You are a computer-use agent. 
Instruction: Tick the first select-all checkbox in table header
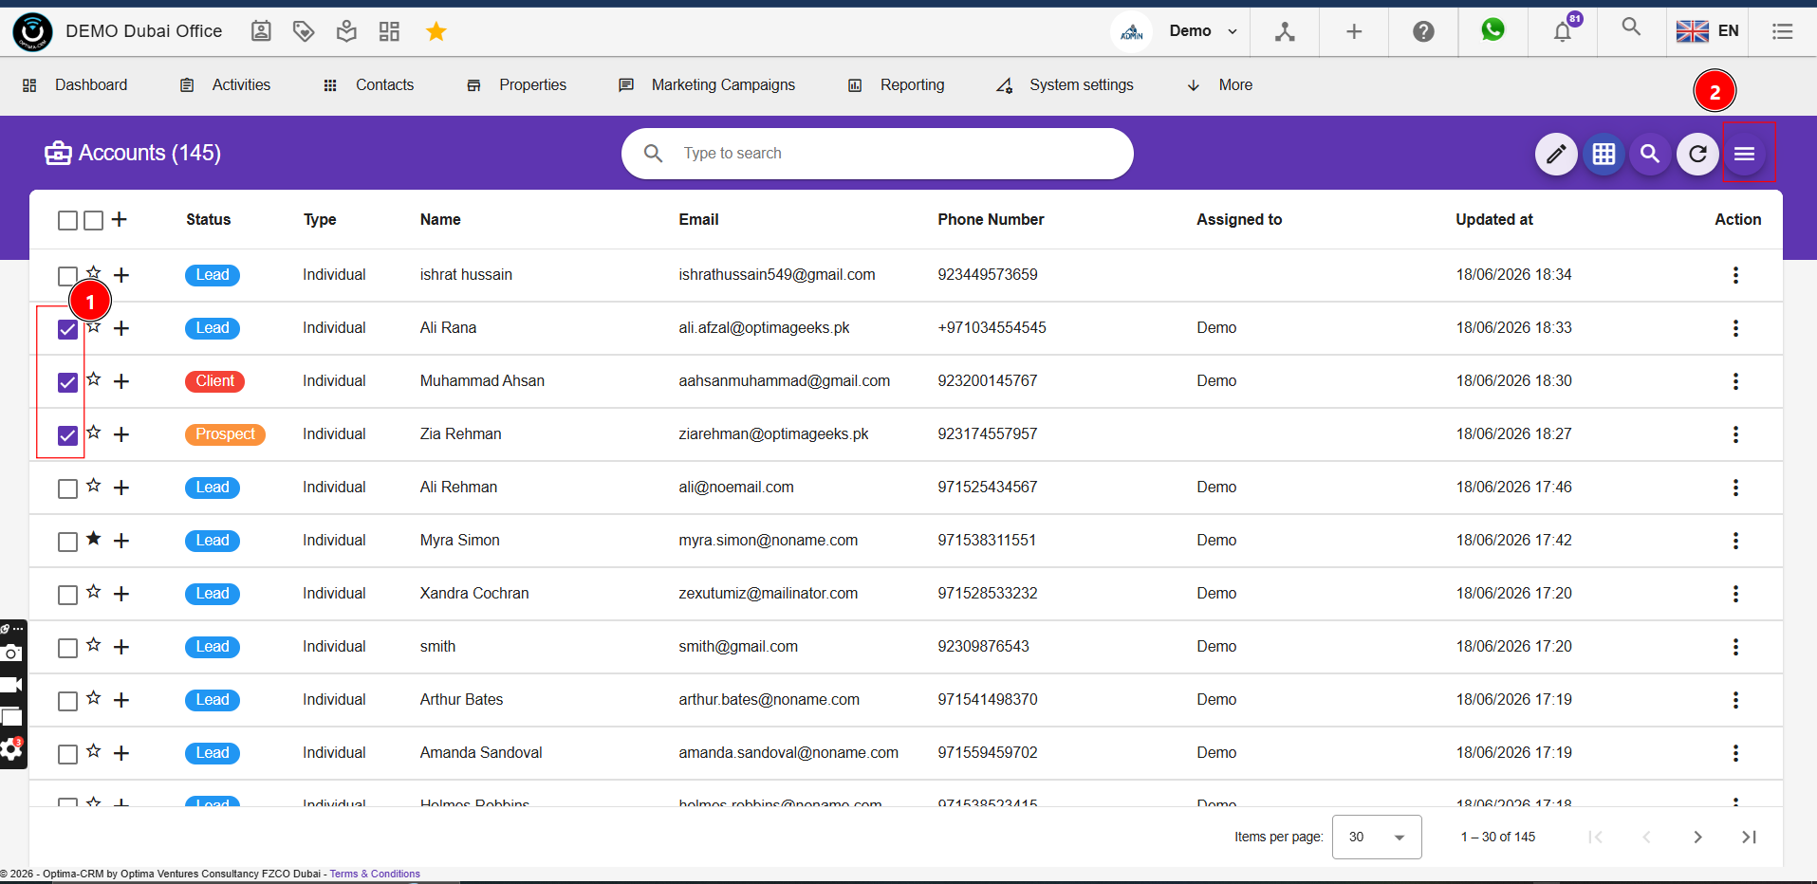tap(67, 221)
